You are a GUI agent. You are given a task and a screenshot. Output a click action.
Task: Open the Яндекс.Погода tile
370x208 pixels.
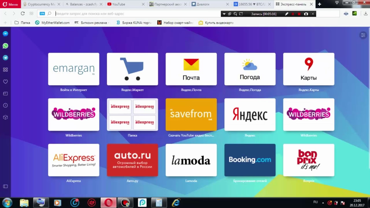250,69
